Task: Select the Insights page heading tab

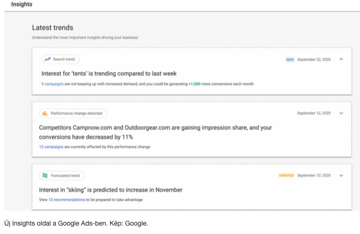Action: (x=22, y=4)
